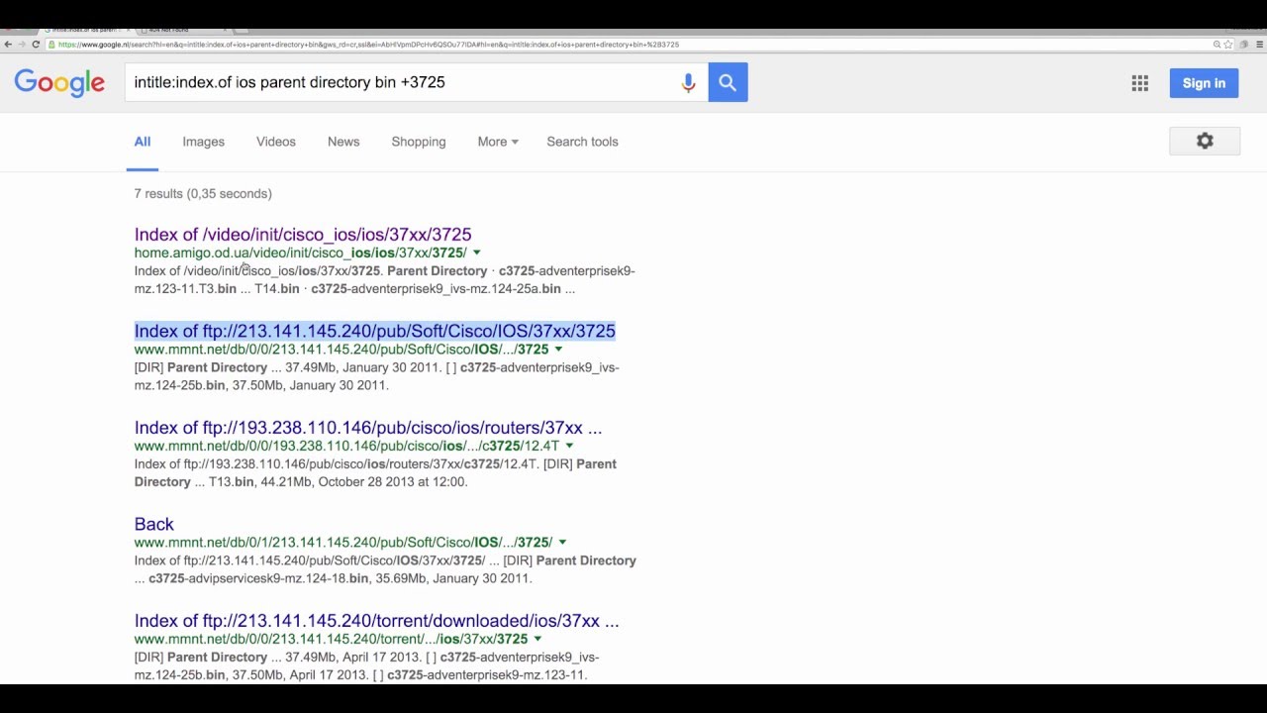The image size is (1267, 713).
Task: Click the snippet mentioning 'October 28 2013 at 12:00'
Action: click(x=375, y=472)
